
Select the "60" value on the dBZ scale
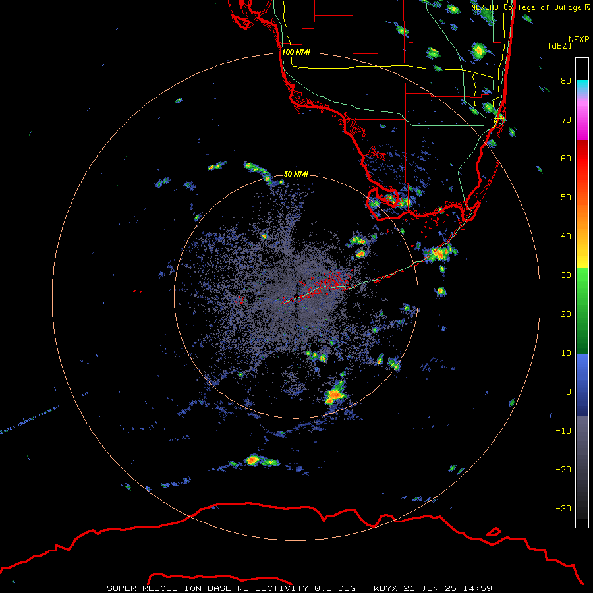566,158
